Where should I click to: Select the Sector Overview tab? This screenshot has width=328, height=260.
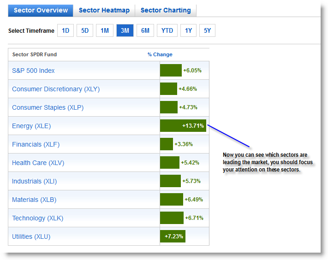click(x=41, y=10)
